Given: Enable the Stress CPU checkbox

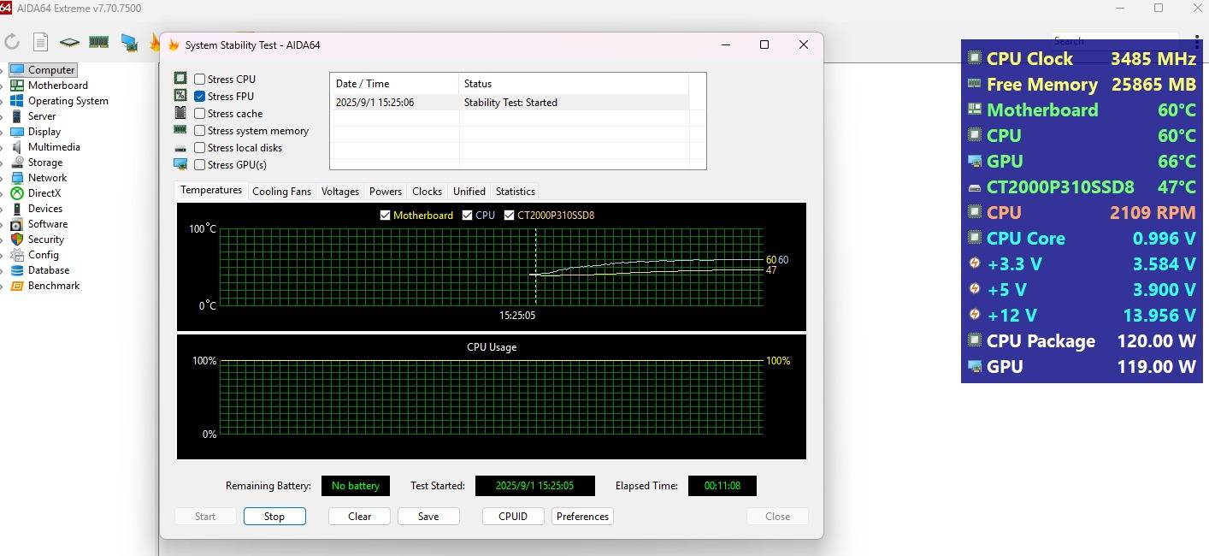Looking at the screenshot, I should tap(199, 80).
